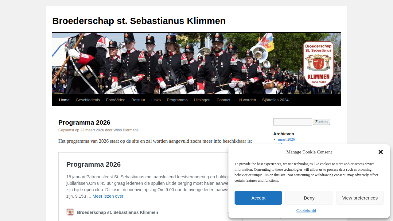This screenshot has width=393, height=221.
Task: Deny cookie consent
Action: [x=309, y=198]
